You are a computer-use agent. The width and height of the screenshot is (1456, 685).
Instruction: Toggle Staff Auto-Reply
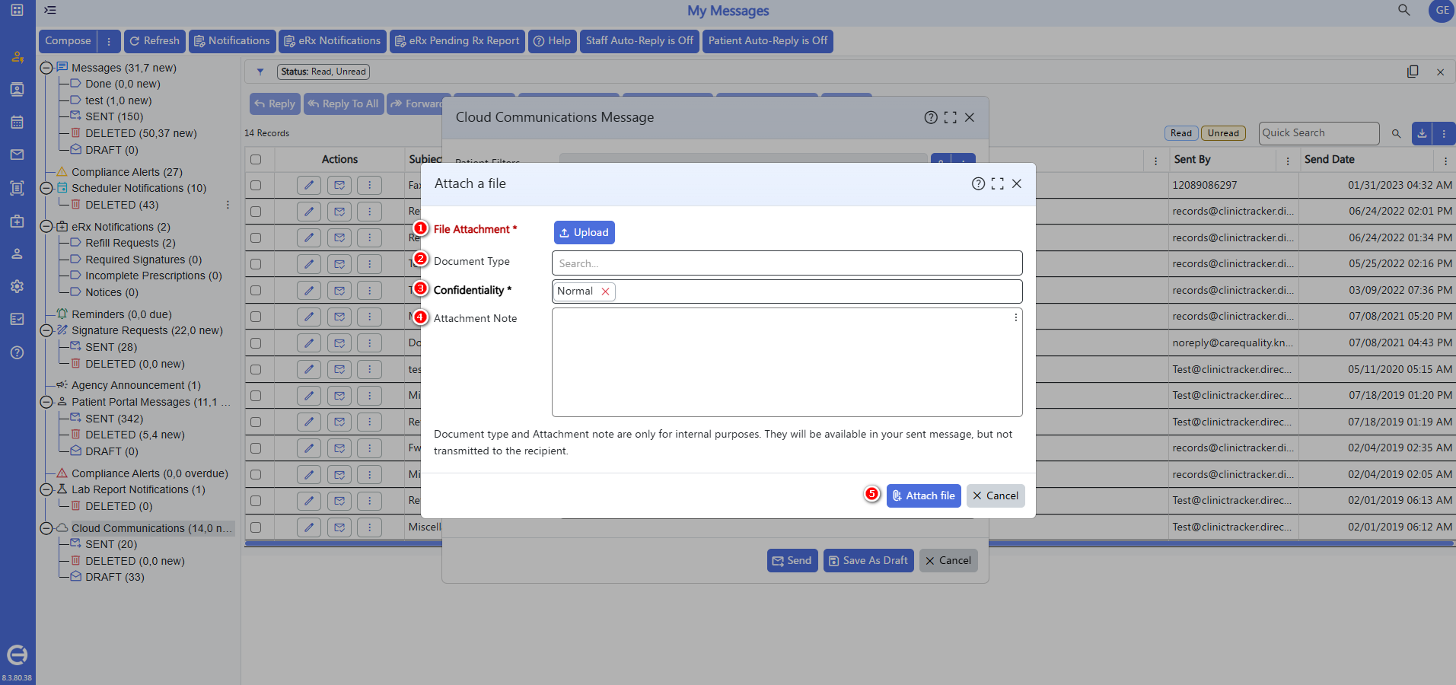(x=639, y=41)
